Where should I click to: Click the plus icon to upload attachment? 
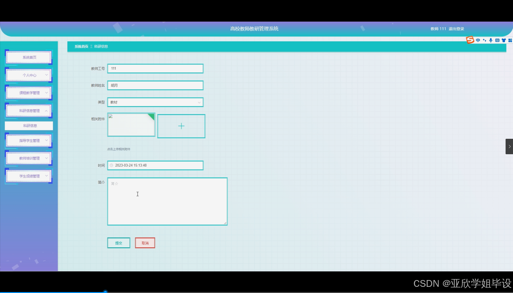[181, 126]
